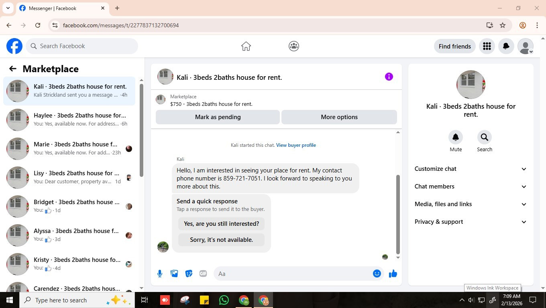
Task: Open Kristy conversation in the list
Action: pyautogui.click(x=69, y=264)
